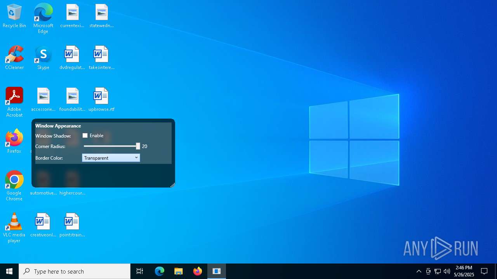This screenshot has height=279, width=497.
Task: Click the taskbar search box
Action: 75,271
